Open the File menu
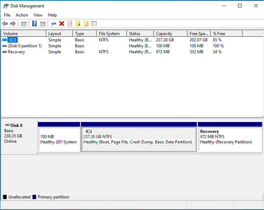This screenshot has width=264, height=210. 7,15
